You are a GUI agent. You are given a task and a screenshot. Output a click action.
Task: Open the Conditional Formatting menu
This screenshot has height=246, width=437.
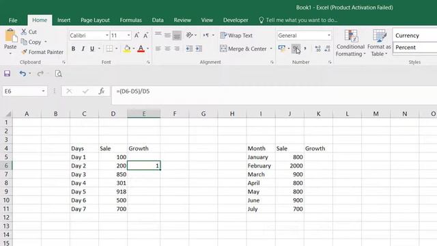coord(350,42)
